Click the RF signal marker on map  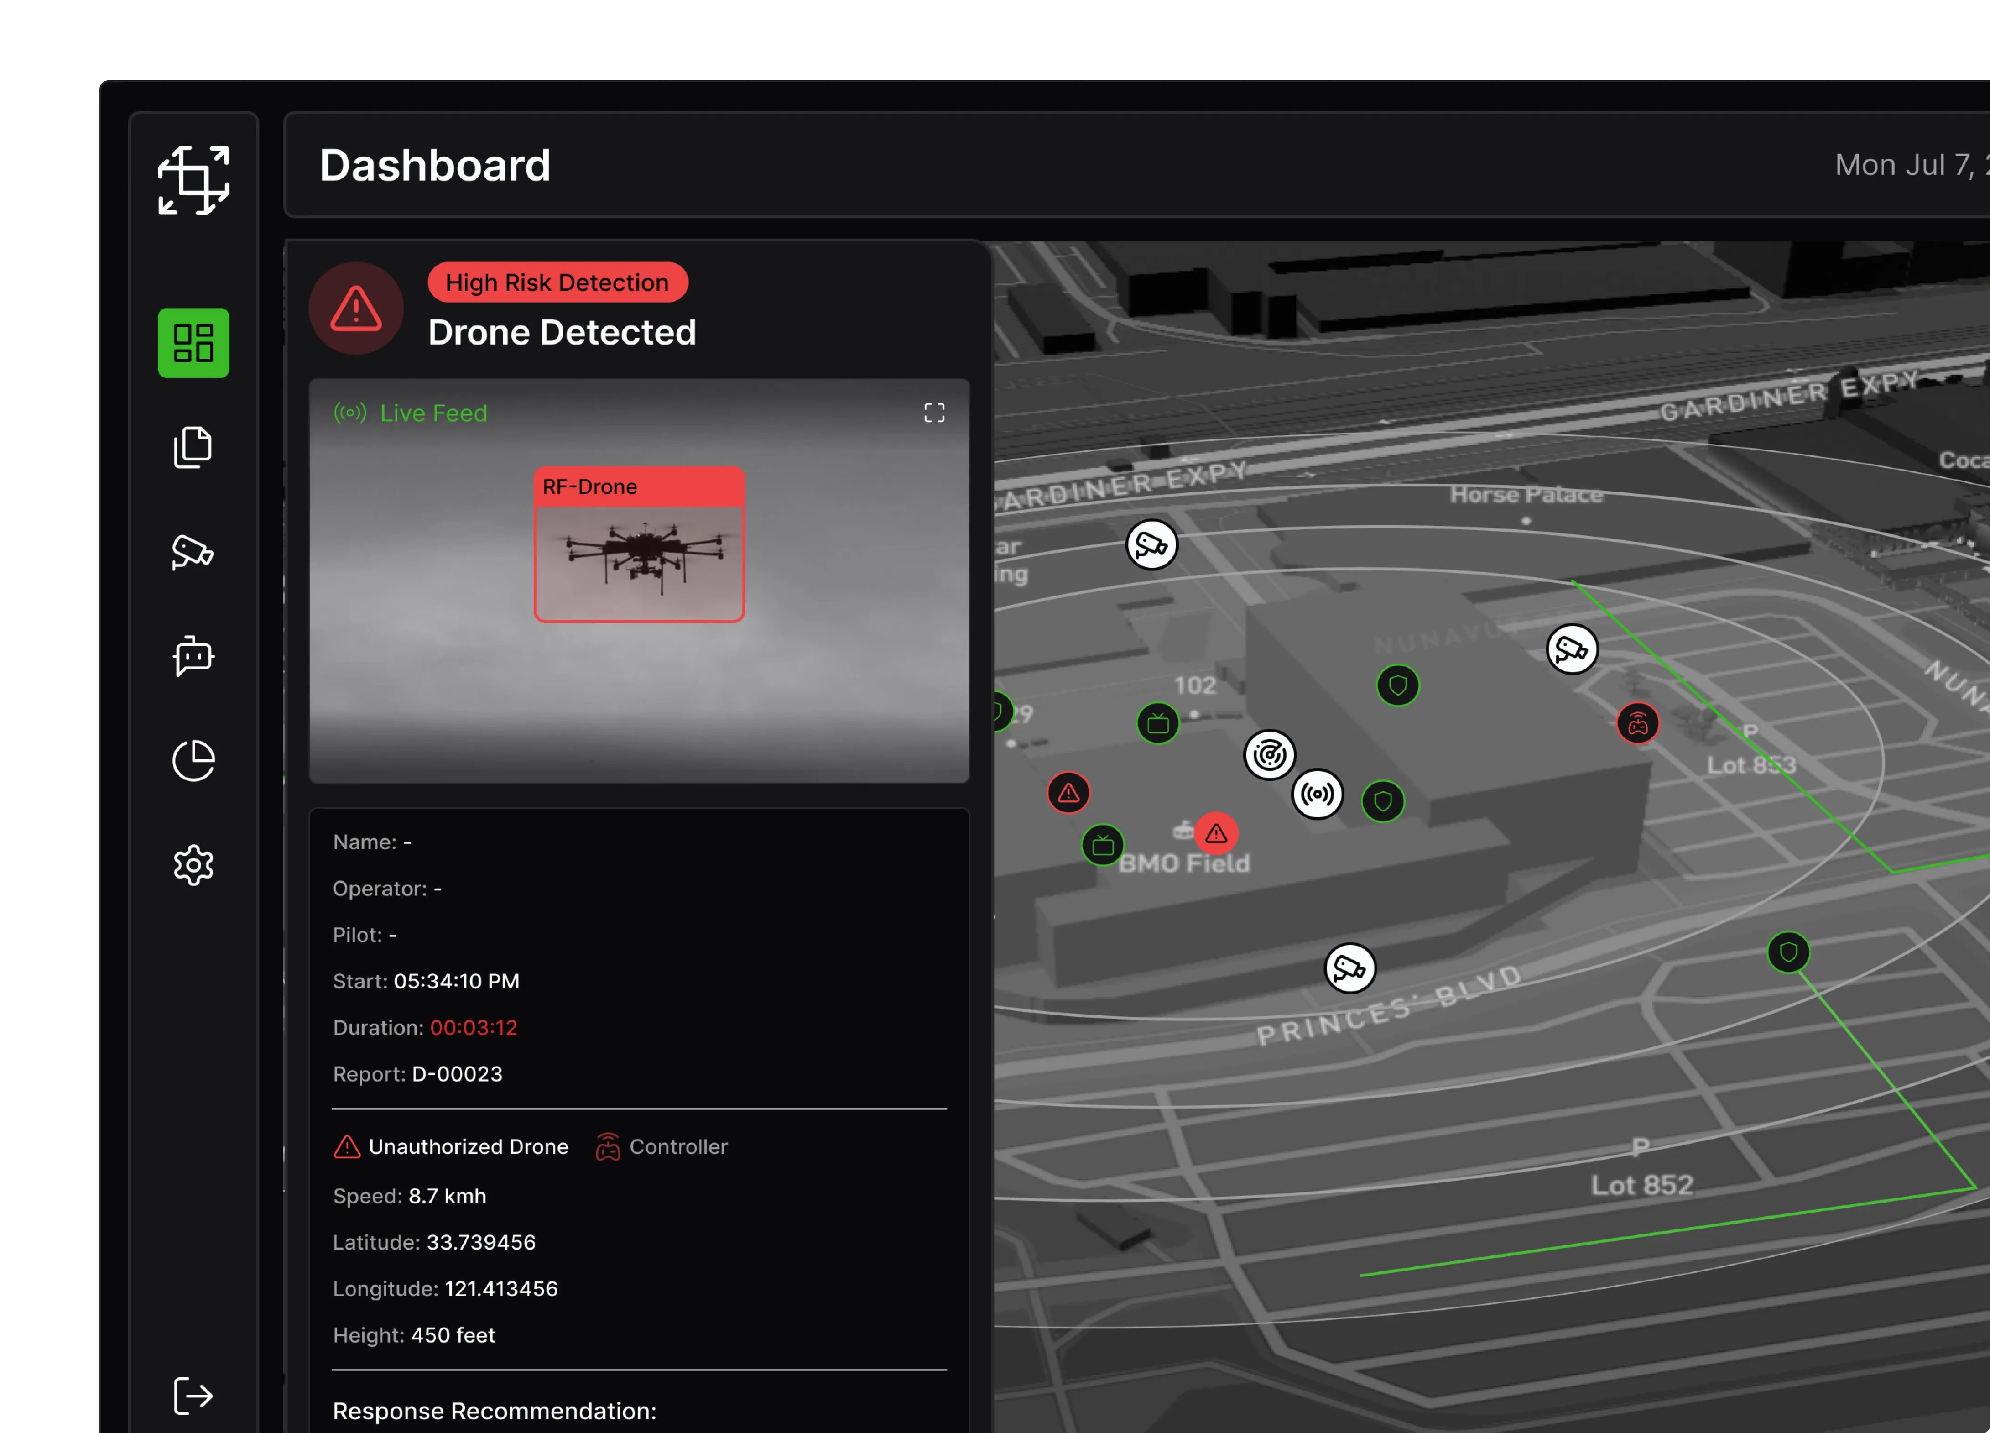(x=1317, y=794)
